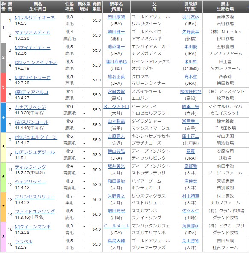Open horse link サルサディオーネ
249x253 pixels.
coord(35,17)
